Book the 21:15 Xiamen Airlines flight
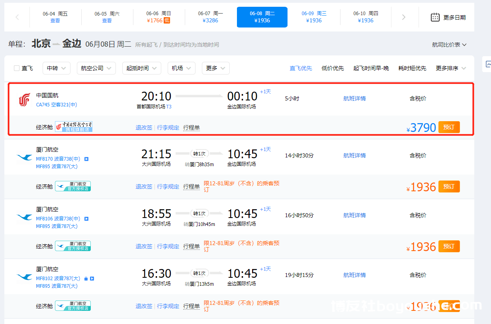The image size is (491, 324). [449, 187]
